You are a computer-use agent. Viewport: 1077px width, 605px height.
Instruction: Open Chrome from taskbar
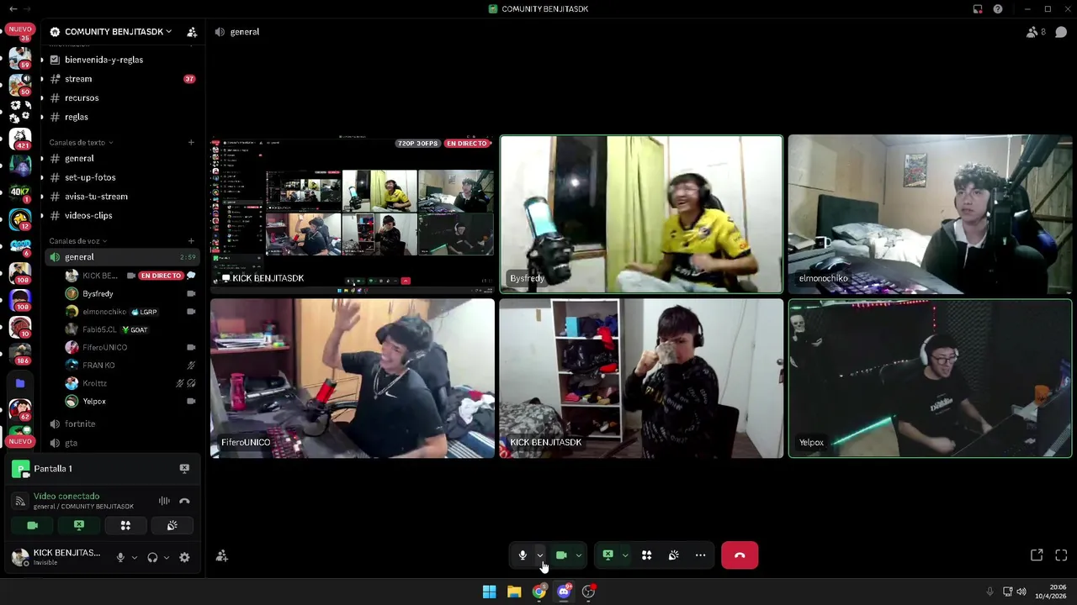tap(538, 592)
